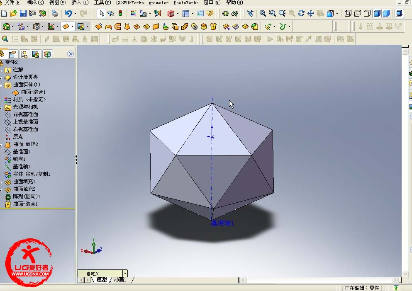Open the undo history dropdown arrow

pyautogui.click(x=75, y=13)
